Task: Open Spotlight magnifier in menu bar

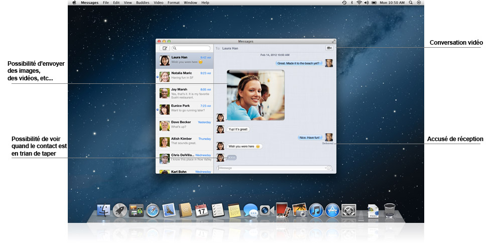Action: (x=411, y=3)
